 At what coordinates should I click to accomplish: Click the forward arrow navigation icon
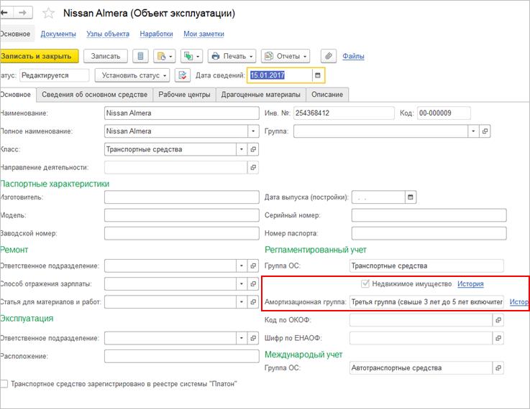pos(22,13)
